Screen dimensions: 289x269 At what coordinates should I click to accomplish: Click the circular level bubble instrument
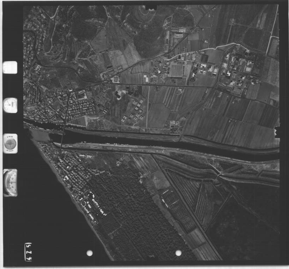[x=10, y=144]
